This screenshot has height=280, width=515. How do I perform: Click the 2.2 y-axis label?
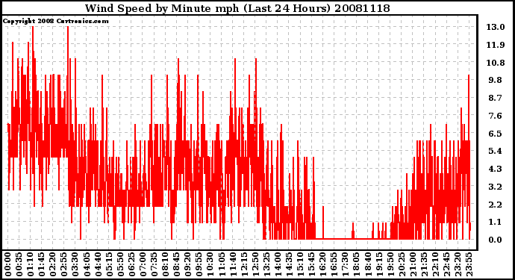pyautogui.click(x=496, y=205)
